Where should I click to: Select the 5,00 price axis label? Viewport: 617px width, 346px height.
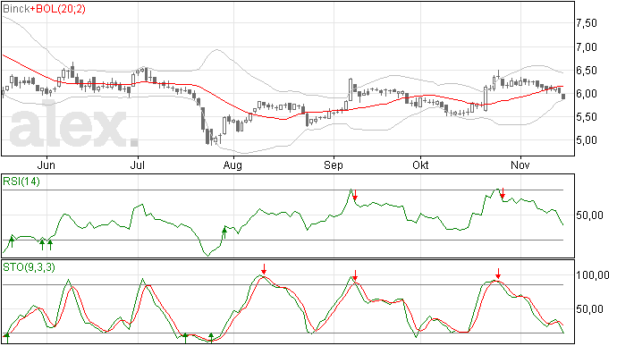click(587, 140)
